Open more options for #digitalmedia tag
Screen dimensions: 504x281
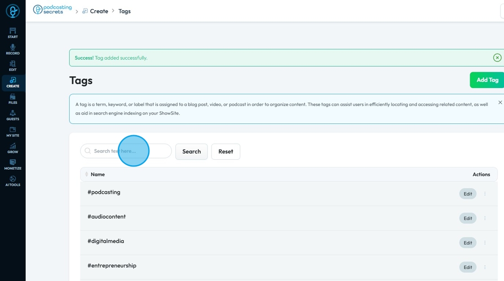point(485,243)
